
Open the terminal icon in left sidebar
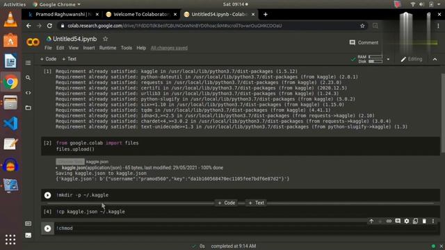28,235
